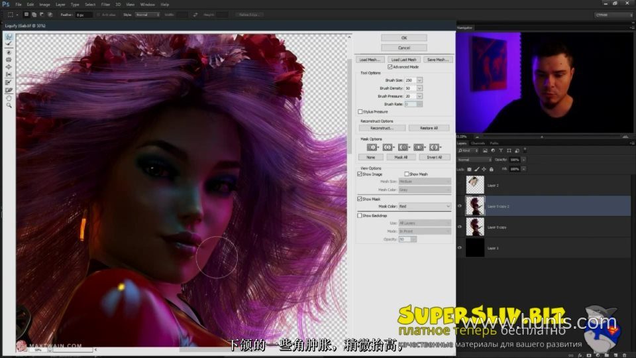
Task: Open the layer Opacity slider arrow
Action: click(x=523, y=160)
